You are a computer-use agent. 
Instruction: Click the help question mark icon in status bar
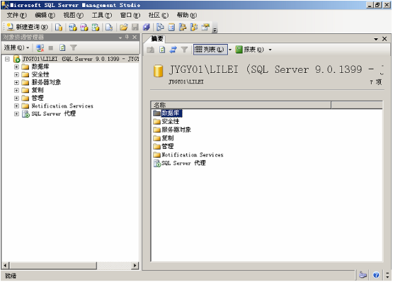376,275
